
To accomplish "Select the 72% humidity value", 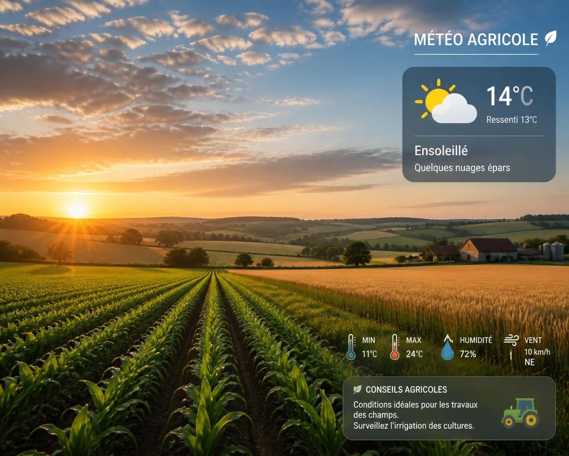I will (x=468, y=354).
